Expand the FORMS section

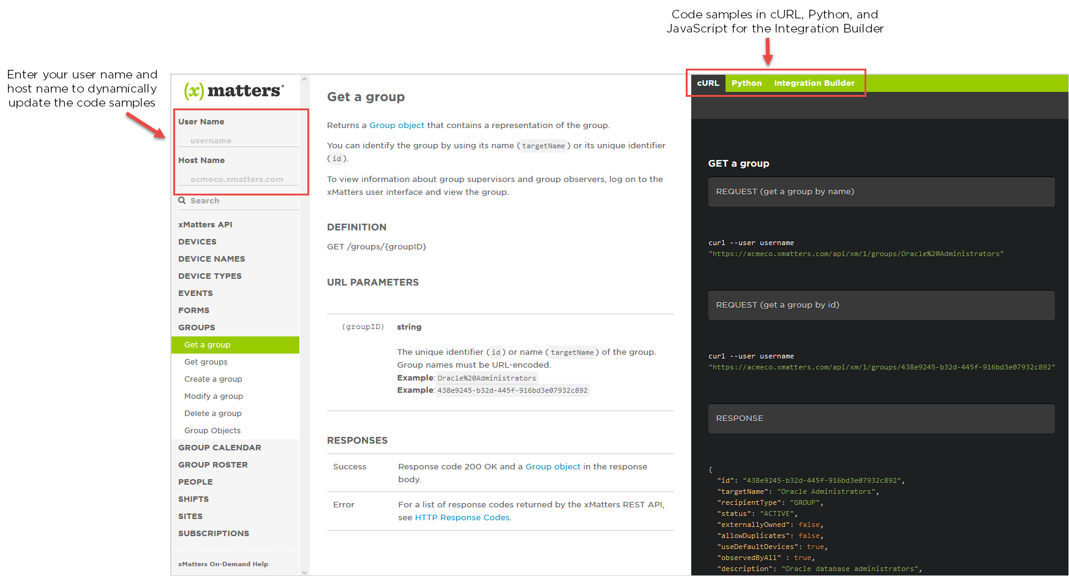(x=193, y=311)
